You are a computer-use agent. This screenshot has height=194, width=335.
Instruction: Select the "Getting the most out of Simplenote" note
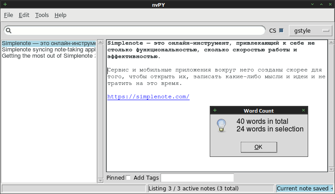click(x=49, y=56)
